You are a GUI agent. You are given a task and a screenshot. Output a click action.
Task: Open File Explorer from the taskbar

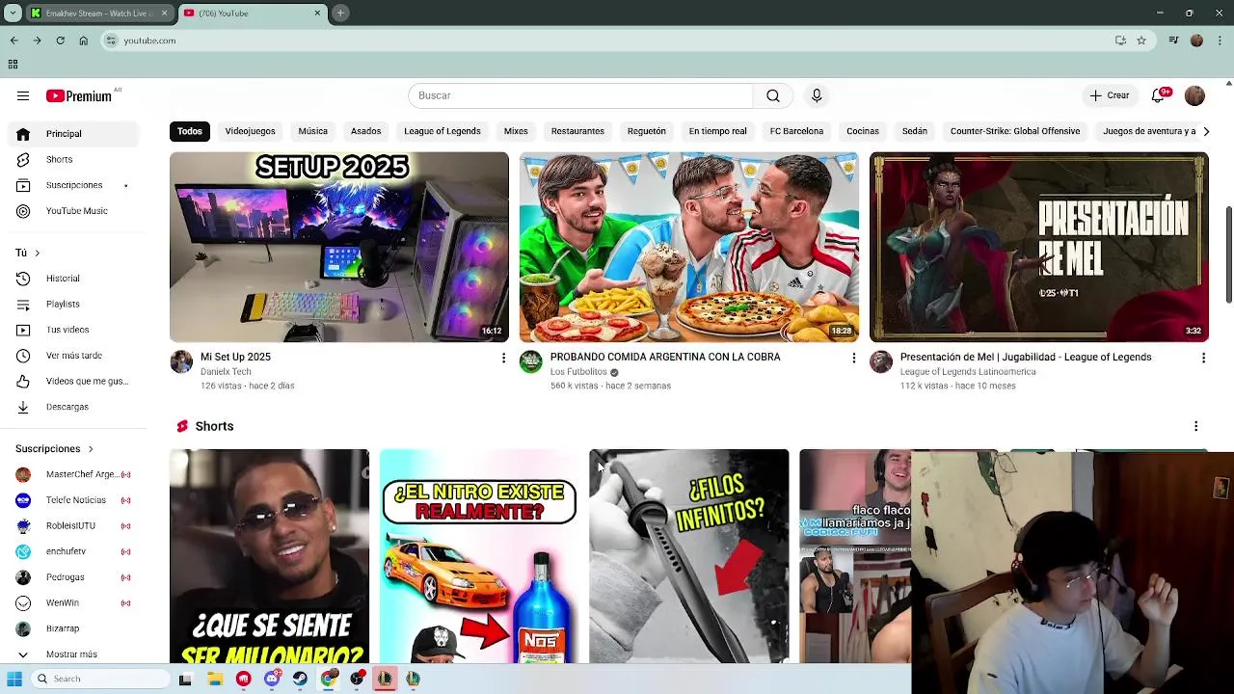215,679
